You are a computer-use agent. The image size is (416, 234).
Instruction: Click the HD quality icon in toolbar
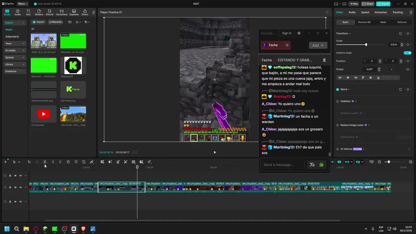[x=134, y=162]
